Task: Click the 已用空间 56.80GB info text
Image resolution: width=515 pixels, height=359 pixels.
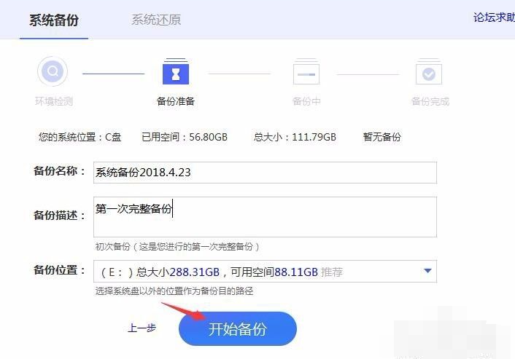Action: pyautogui.click(x=184, y=137)
